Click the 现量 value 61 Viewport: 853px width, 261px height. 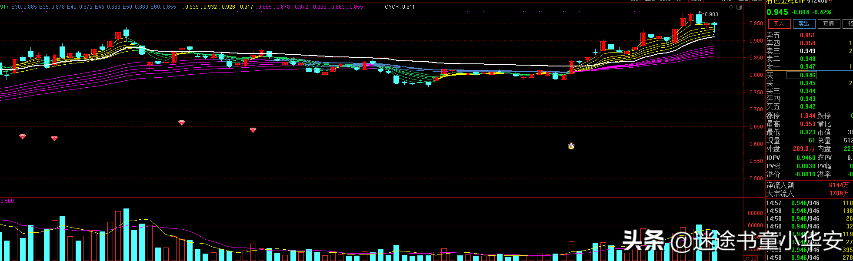pos(812,141)
